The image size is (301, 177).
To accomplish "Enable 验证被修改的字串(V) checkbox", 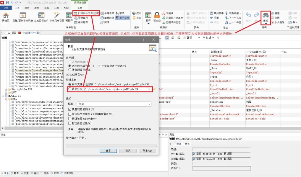I will pos(70,119).
